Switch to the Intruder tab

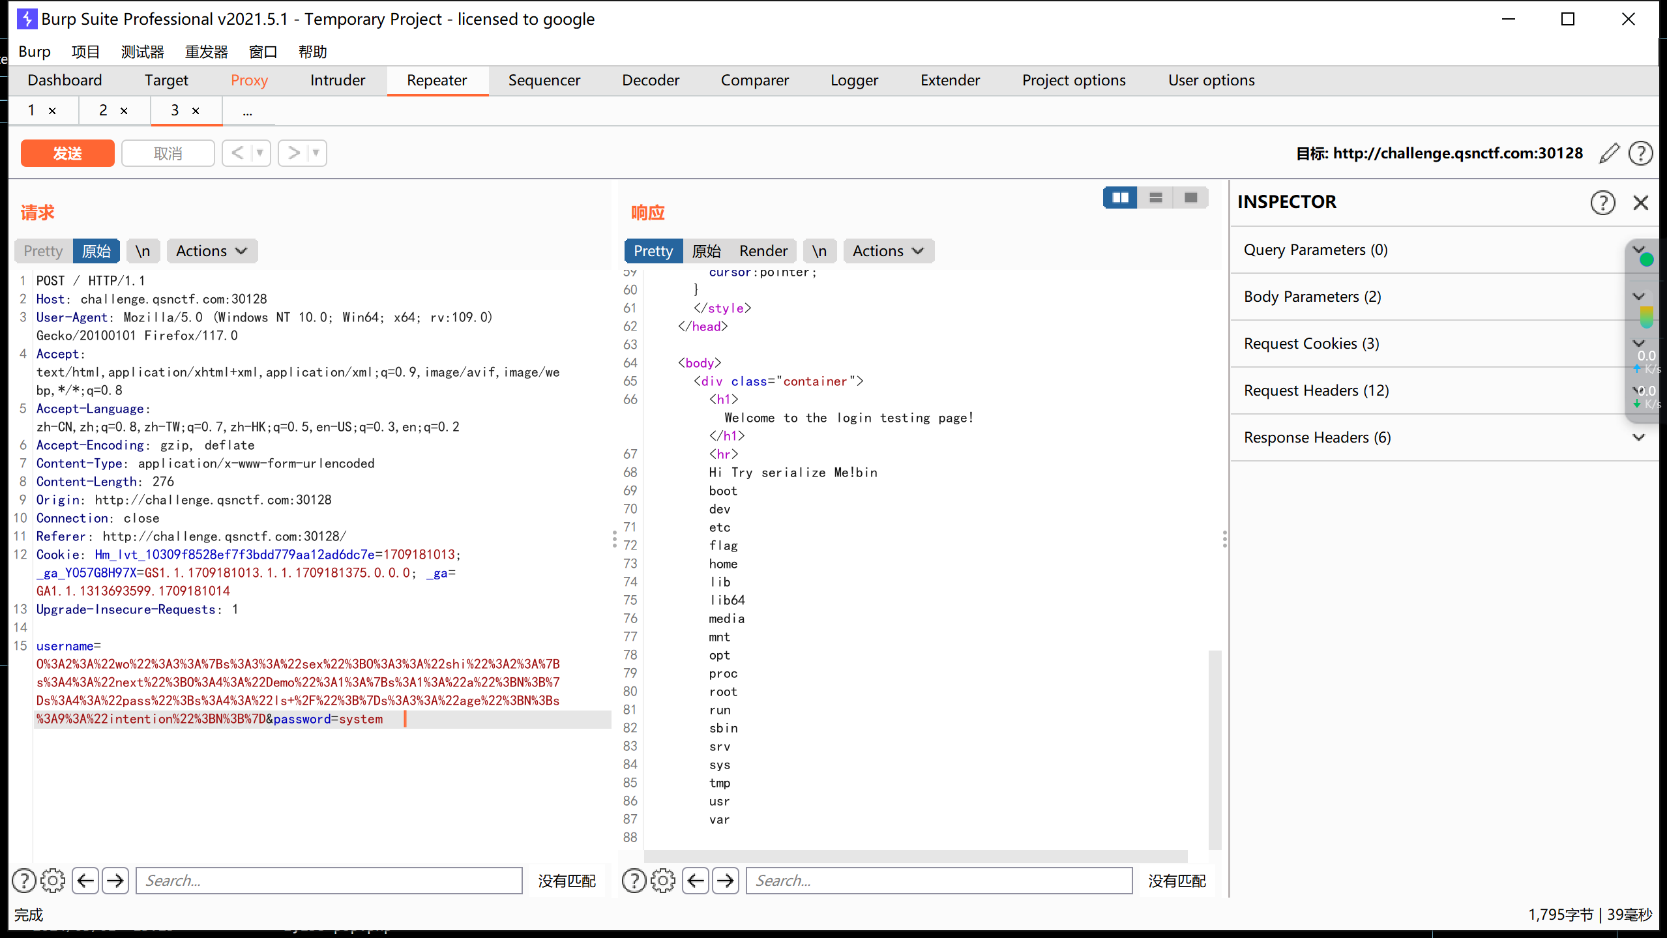click(x=338, y=80)
